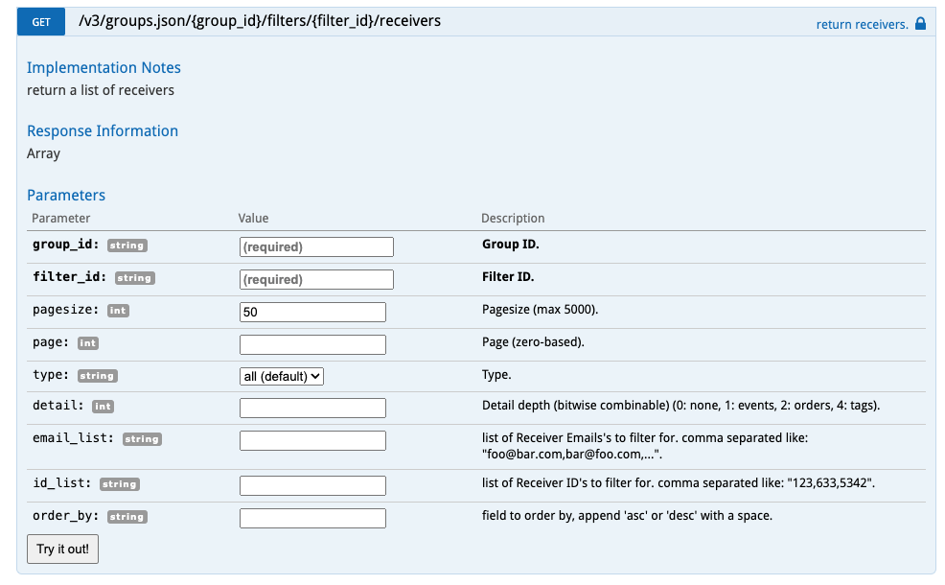
Task: Click the int badge beside detail
Action: click(x=104, y=407)
